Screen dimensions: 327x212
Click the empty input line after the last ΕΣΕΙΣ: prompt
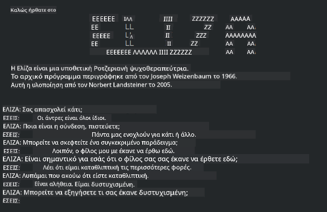99,202
